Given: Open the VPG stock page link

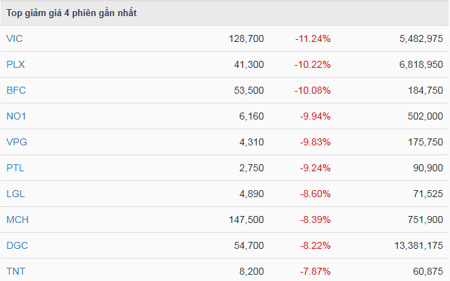Looking at the screenshot, I should [16, 142].
